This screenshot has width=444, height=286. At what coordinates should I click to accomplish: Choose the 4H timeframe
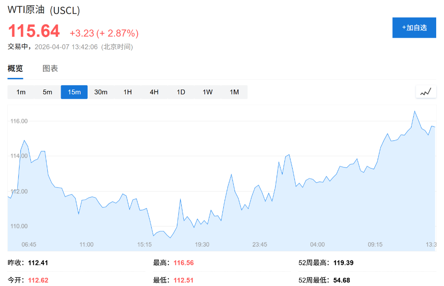154,92
